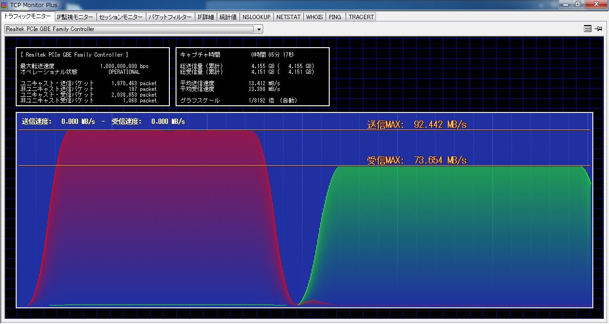Click the window layout icon beside the pin
This screenshot has height=324, width=609.
(588, 29)
